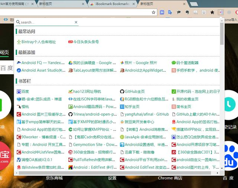Open GitHub主页 bookmark
The image size is (238, 188).
[132, 92]
